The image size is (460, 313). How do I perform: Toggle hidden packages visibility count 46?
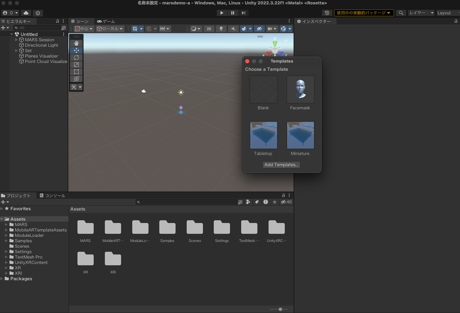point(286,202)
